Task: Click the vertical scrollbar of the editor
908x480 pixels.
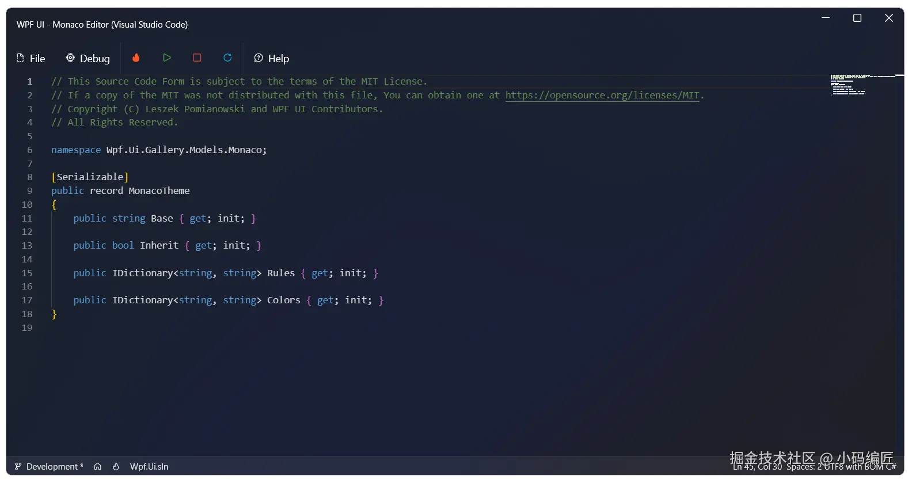Action: tap(899, 265)
